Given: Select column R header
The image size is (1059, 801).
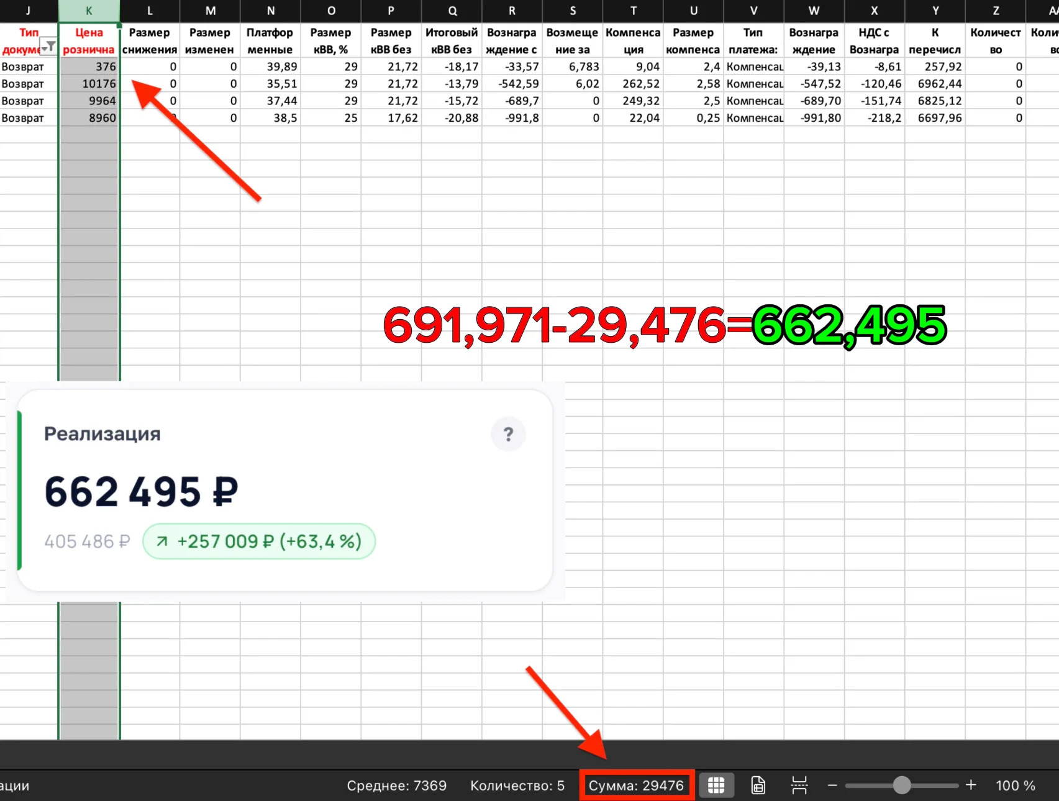Looking at the screenshot, I should pos(512,11).
